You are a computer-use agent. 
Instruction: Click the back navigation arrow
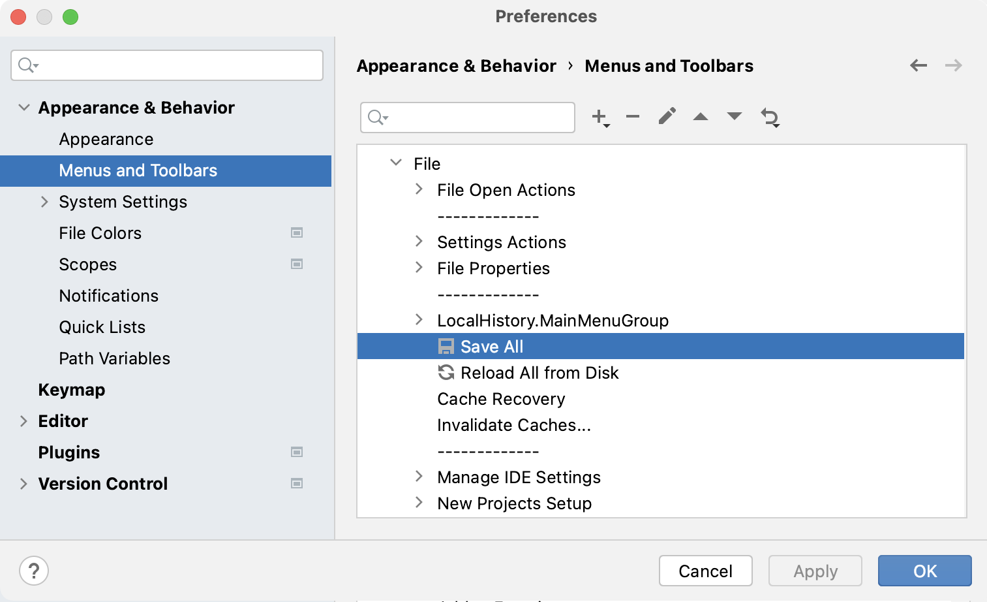click(x=919, y=65)
